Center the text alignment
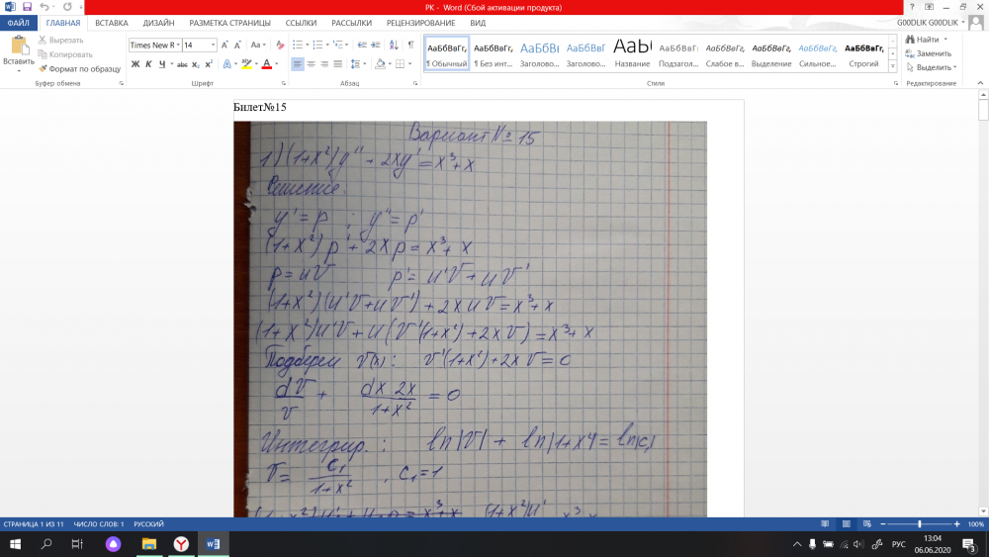The width and height of the screenshot is (989, 557). [x=311, y=63]
